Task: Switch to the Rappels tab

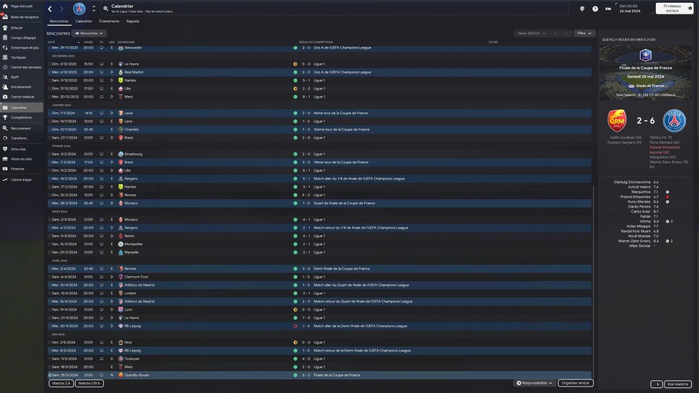Action: click(133, 21)
